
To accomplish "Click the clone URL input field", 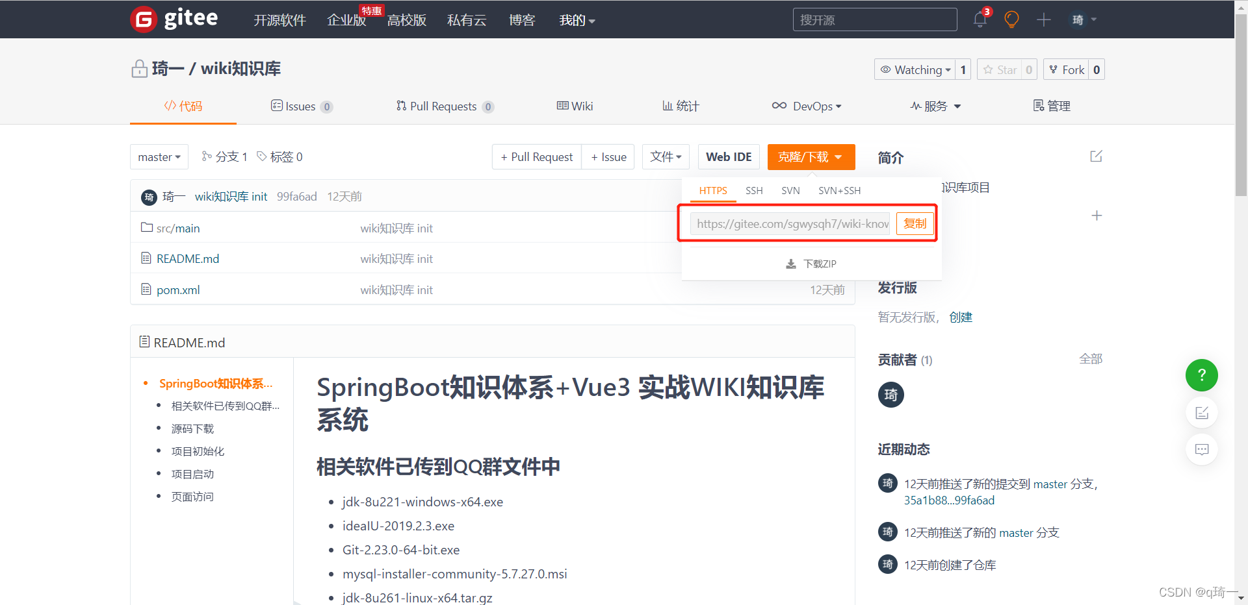I will 790,223.
